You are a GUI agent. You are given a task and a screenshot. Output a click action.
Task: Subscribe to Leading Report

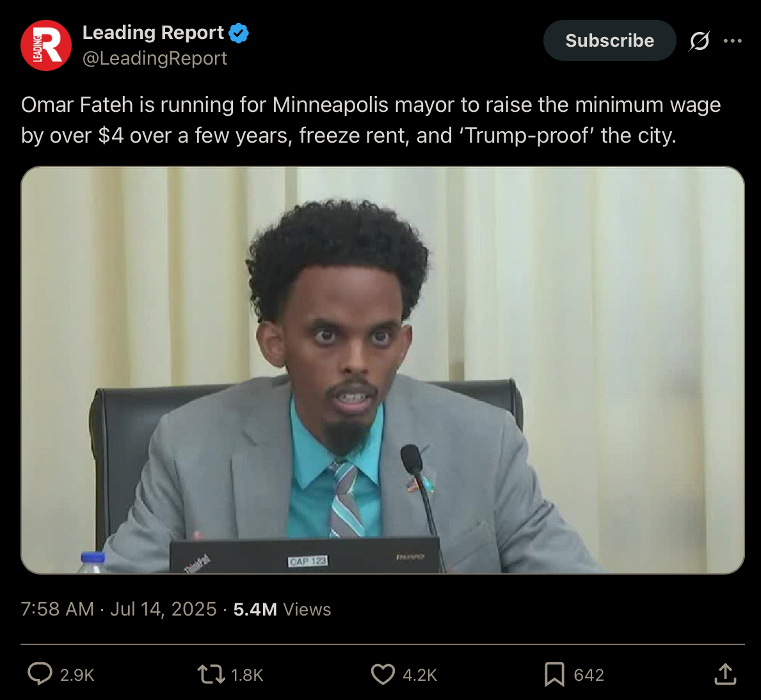pos(609,40)
